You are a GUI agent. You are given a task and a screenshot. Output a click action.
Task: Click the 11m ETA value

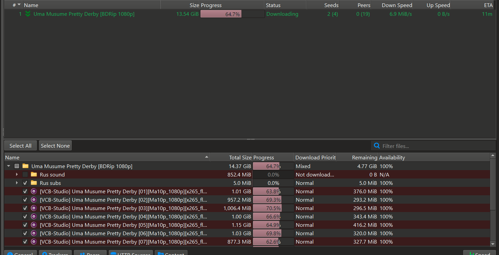click(487, 14)
